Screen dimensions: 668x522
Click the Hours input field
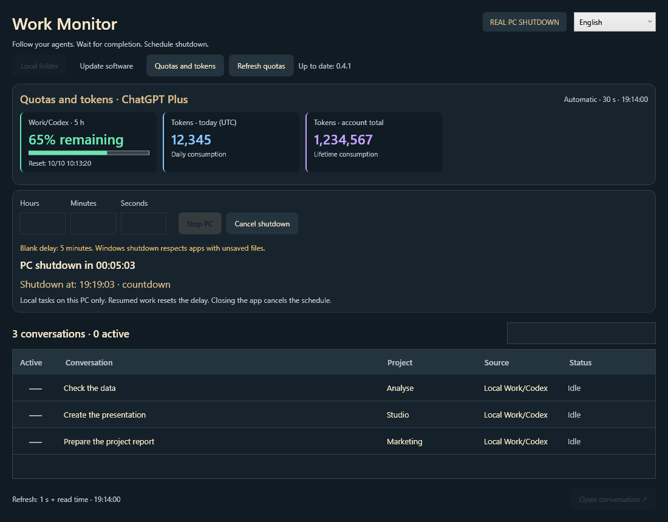(43, 223)
